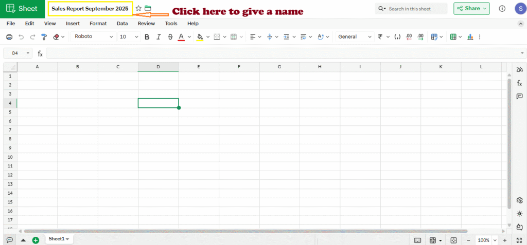Open the Tools menu

click(171, 24)
